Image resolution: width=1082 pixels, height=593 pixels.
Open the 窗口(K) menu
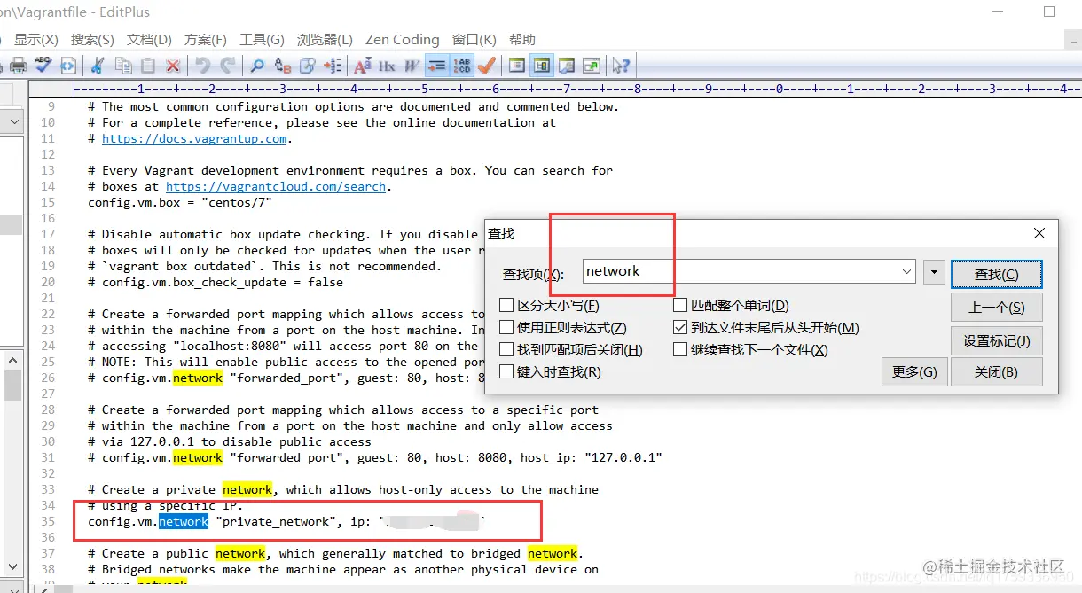[474, 40]
